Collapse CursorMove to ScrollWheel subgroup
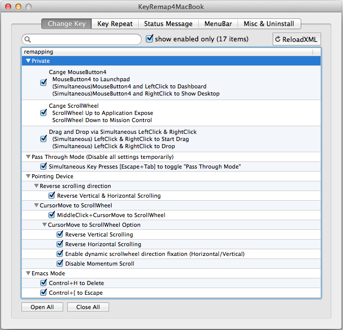 [36, 205]
